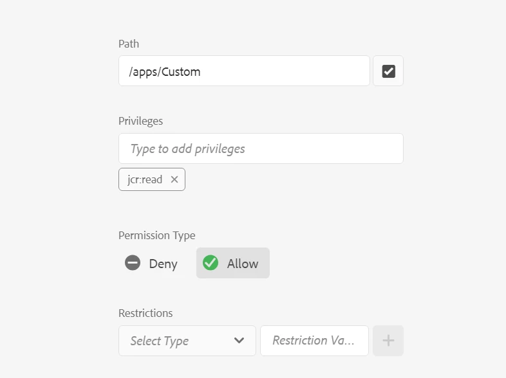506x378 pixels.
Task: Click the Select Type placeholder text
Action: click(x=160, y=341)
